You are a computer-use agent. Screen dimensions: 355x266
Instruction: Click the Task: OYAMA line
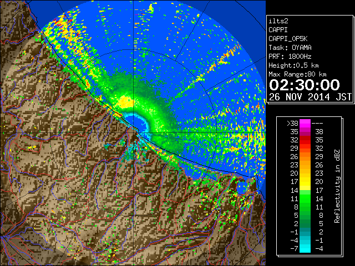(290, 48)
